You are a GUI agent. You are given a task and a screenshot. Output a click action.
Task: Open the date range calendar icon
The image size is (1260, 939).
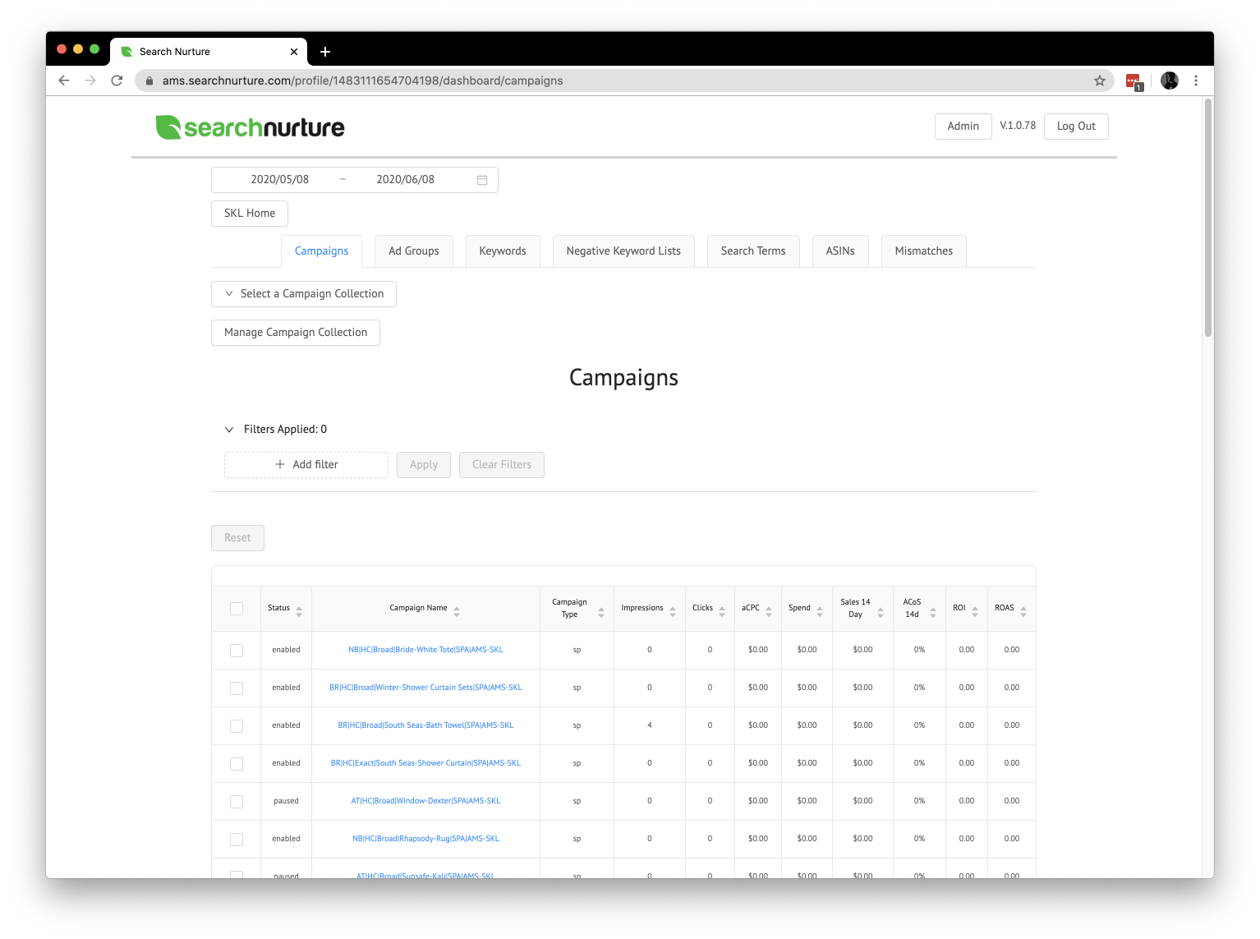[x=482, y=180]
